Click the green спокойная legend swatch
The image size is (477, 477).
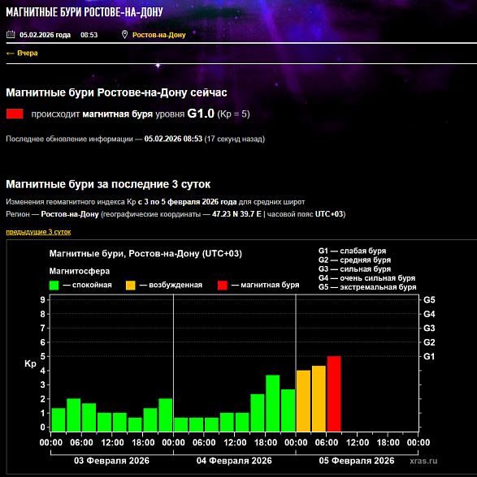tap(54, 285)
